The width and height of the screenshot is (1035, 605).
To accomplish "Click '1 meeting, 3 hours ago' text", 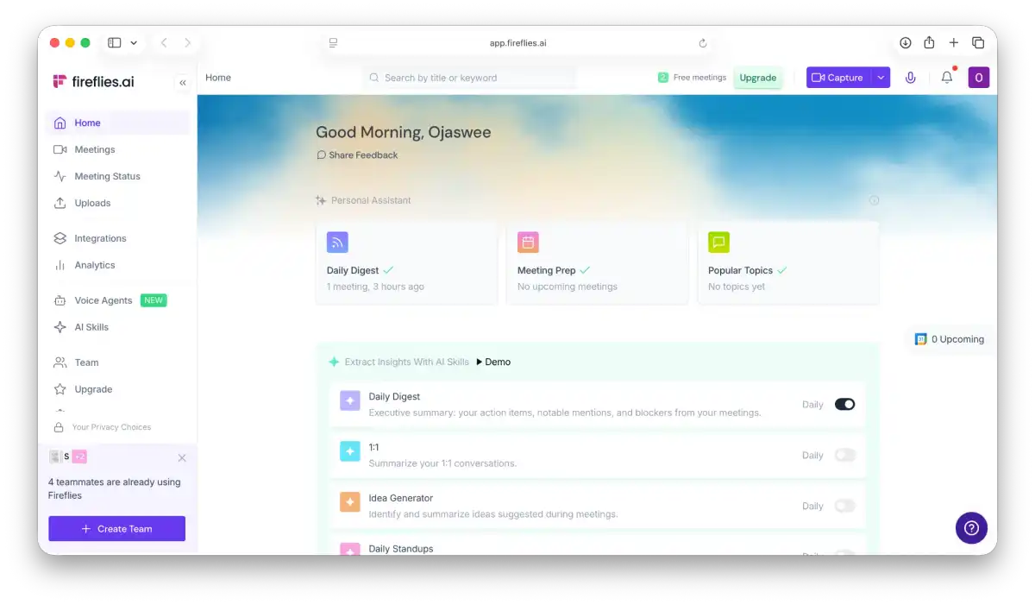I will [375, 287].
